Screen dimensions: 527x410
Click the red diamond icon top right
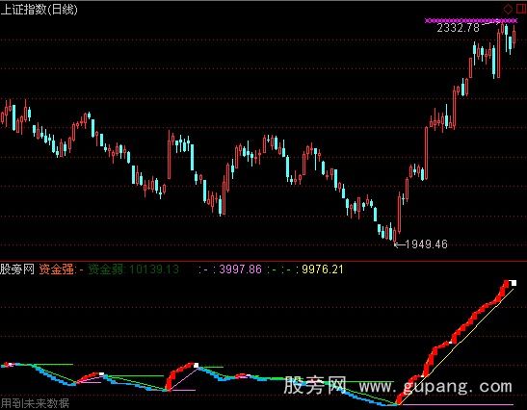click(508, 9)
